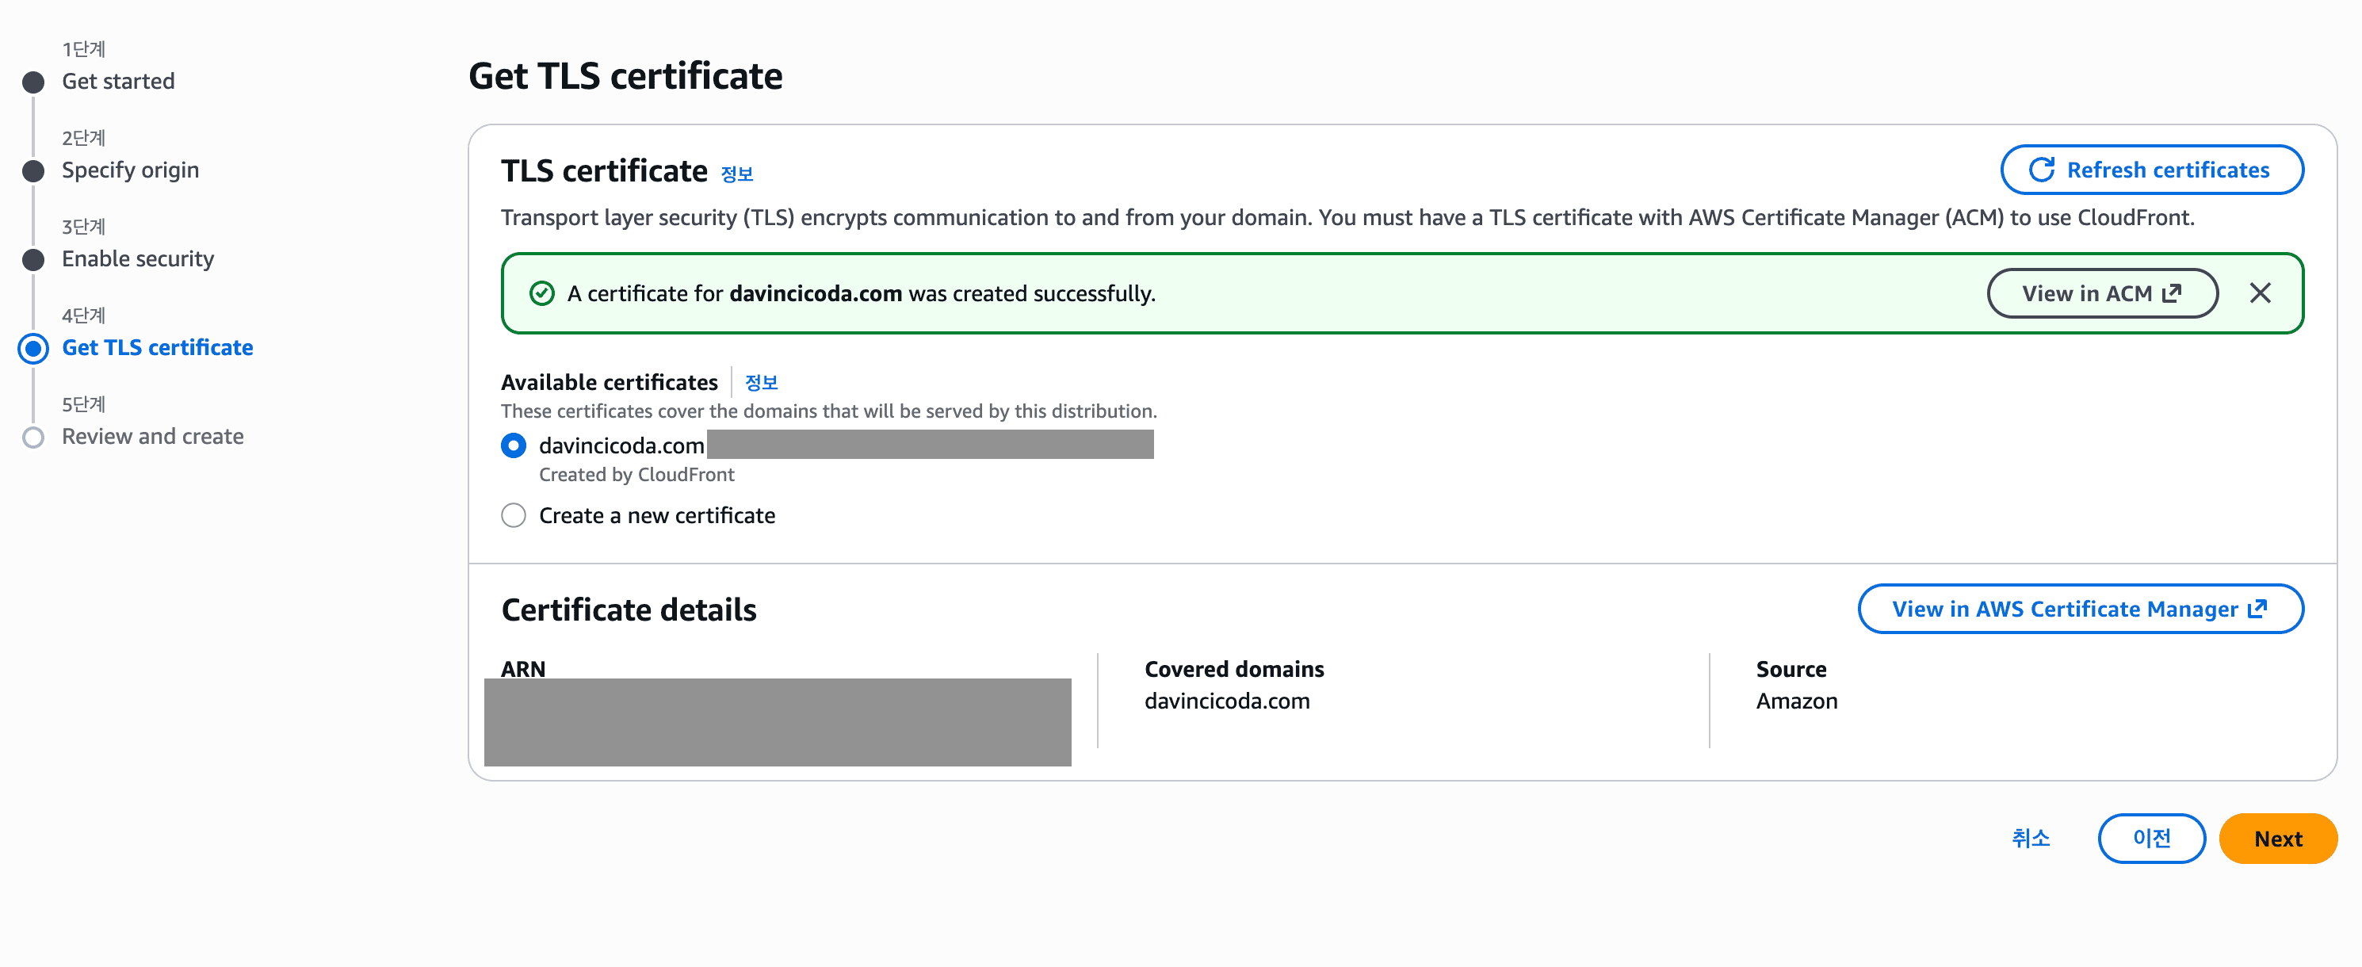Click the step 3 Enable security circle
Screen dimensions: 2362x967
click(x=33, y=259)
